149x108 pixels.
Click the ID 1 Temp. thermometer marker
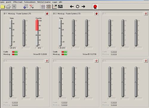click(10, 28)
